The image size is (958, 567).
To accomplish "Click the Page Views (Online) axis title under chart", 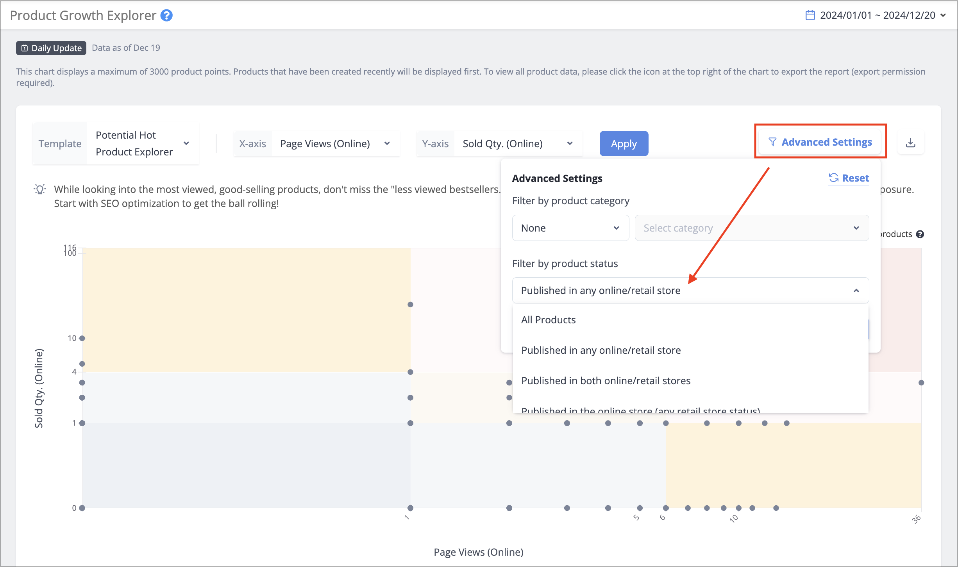I will 479,552.
